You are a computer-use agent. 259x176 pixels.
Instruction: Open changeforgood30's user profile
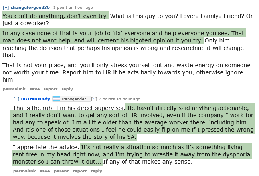(x=30, y=8)
